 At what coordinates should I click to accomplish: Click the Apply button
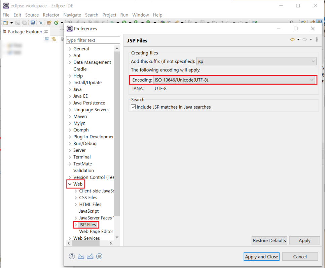tap(304, 241)
